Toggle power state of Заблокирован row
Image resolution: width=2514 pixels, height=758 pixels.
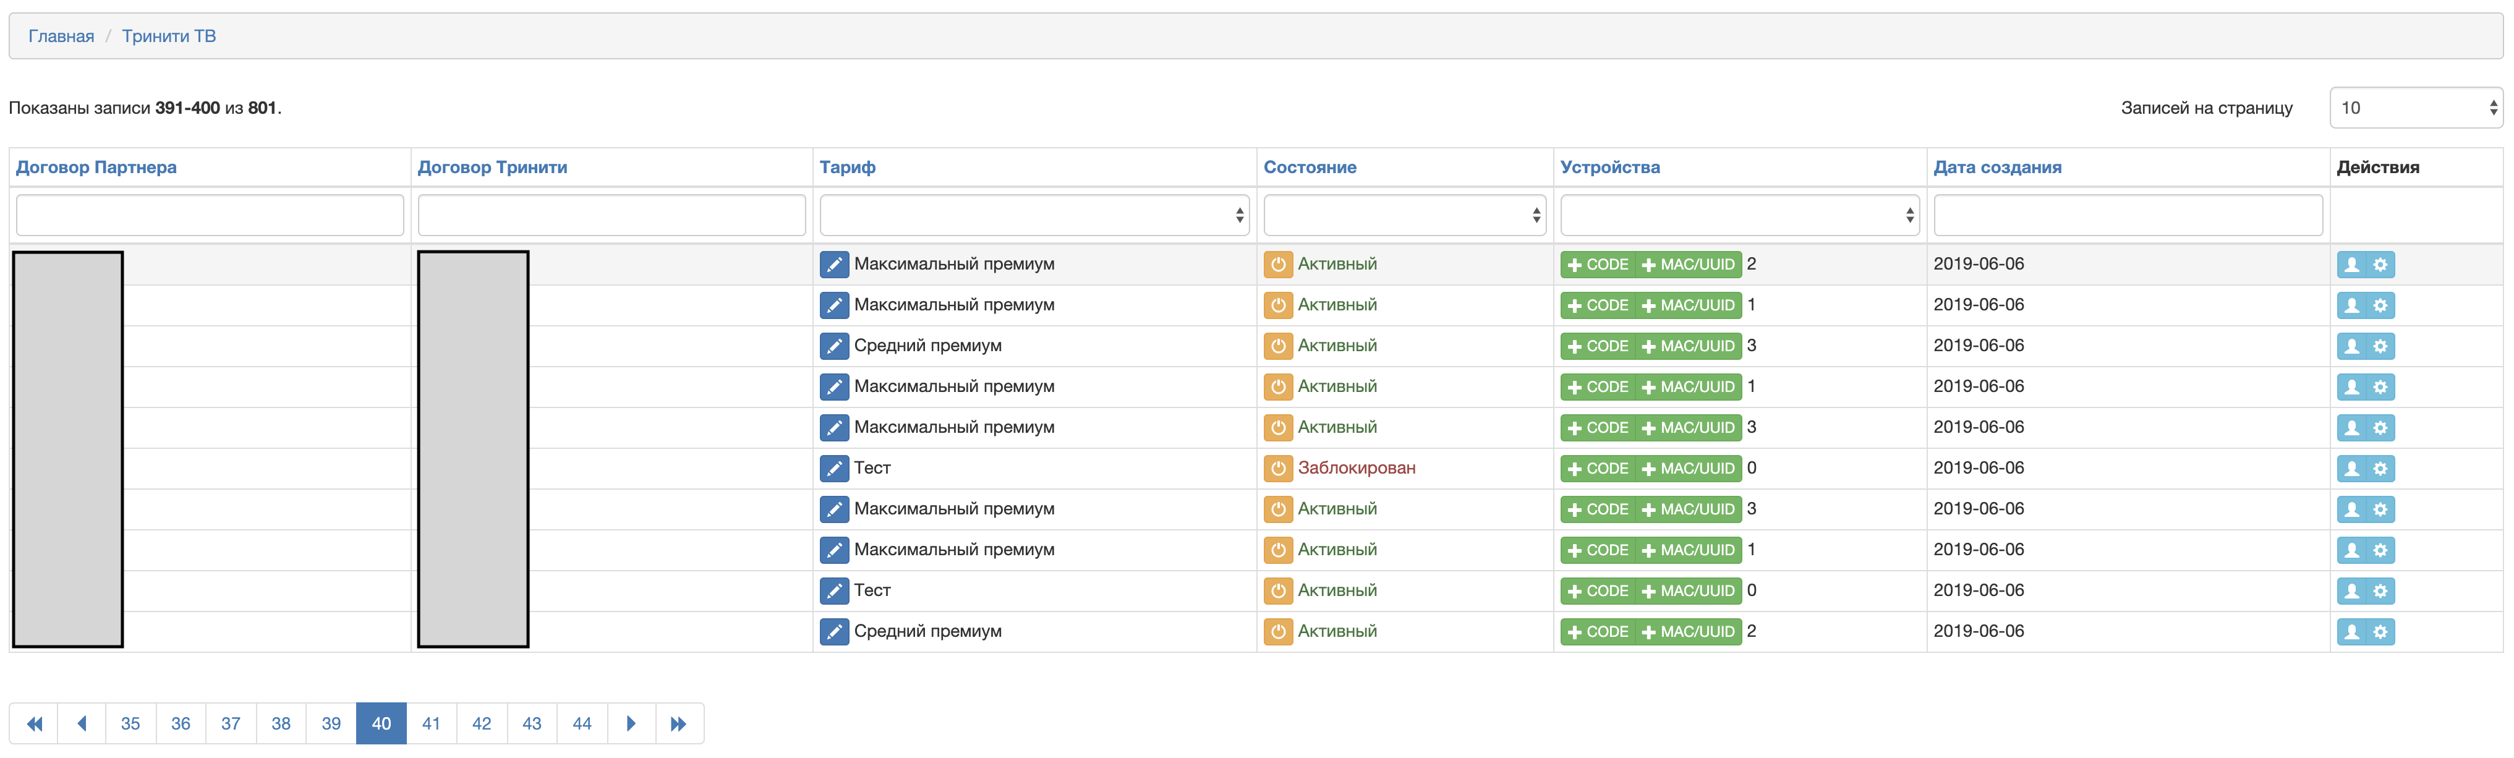[x=1277, y=468]
